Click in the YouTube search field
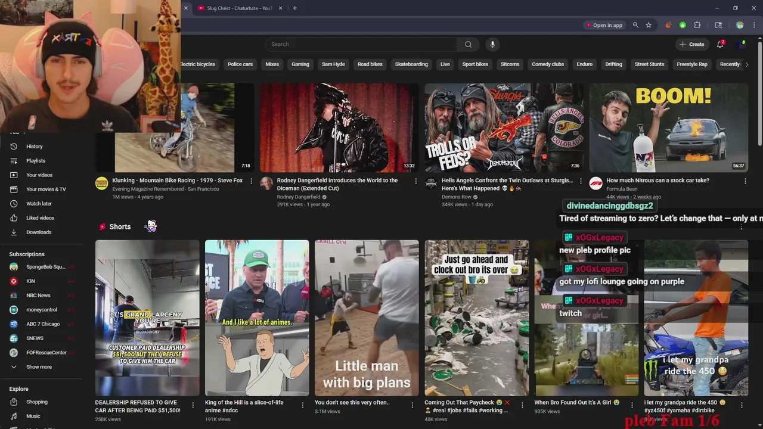 pos(361,44)
